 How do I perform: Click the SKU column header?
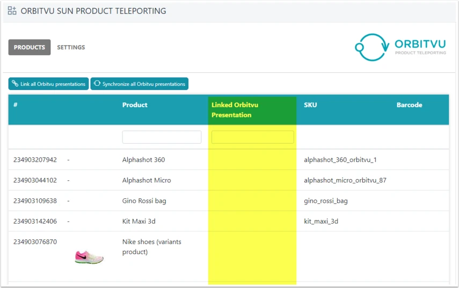click(310, 105)
